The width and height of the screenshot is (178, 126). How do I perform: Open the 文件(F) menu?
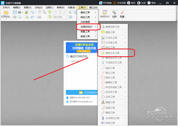(x=6, y=7)
